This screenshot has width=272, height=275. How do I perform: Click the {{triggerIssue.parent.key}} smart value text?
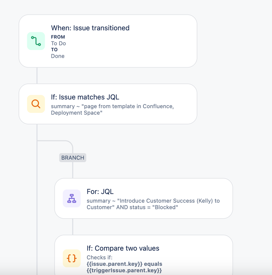[x=124, y=270]
